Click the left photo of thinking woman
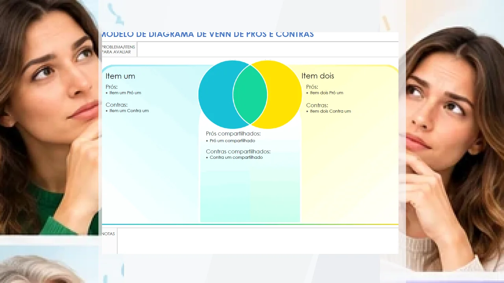The width and height of the screenshot is (504, 283). (49, 117)
